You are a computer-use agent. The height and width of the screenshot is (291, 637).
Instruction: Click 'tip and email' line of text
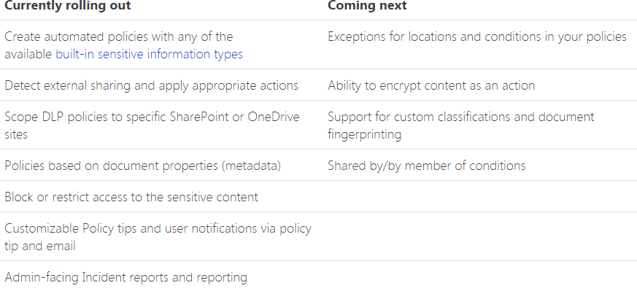pyautogui.click(x=40, y=246)
